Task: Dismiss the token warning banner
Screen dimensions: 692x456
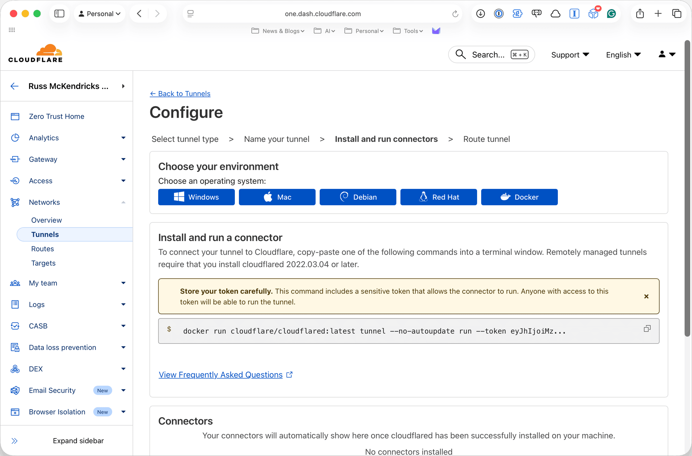Action: point(646,296)
